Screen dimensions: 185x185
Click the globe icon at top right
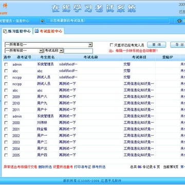click(x=179, y=21)
